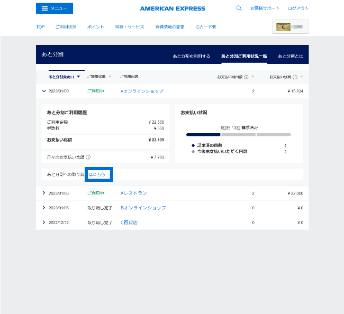Click the search magnifier icon
Screen dimensions: 344x314
tap(239, 8)
